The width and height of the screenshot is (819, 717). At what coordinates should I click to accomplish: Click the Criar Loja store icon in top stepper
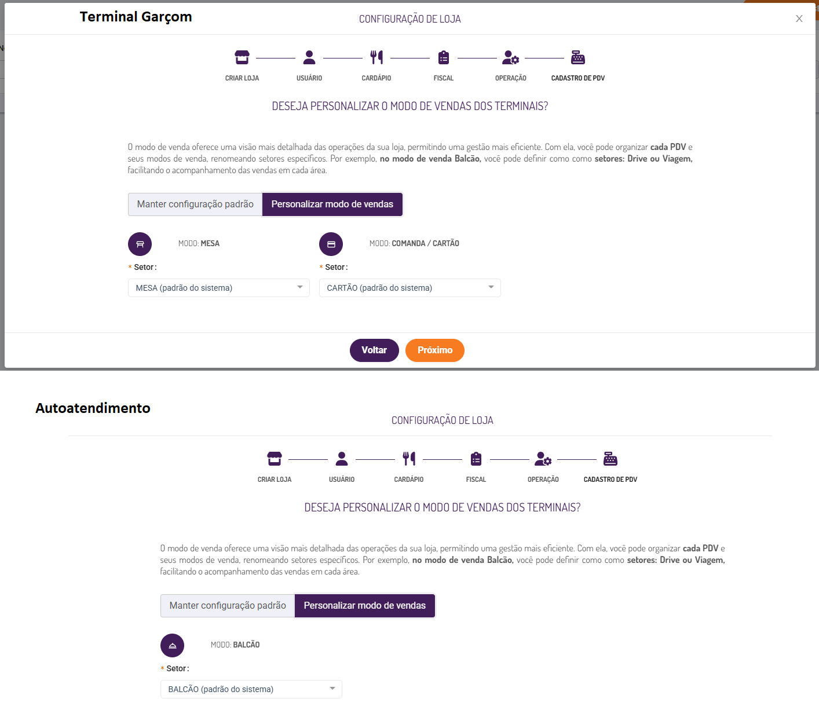tap(242, 57)
